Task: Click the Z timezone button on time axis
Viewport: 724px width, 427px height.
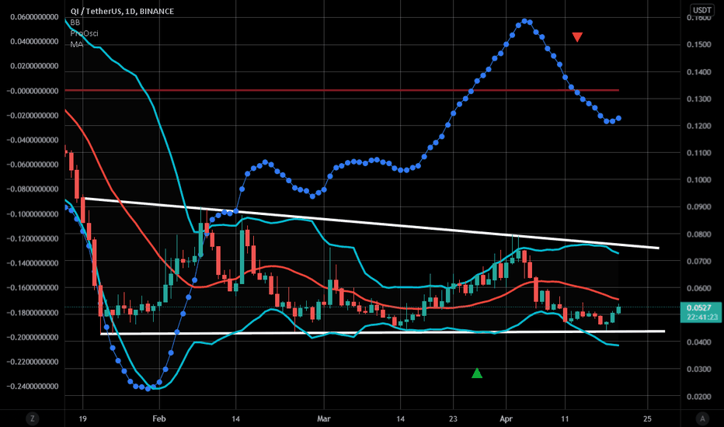Action: click(33, 418)
